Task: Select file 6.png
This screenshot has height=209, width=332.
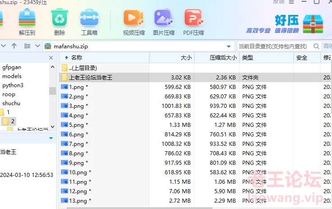Action: coord(195,135)
